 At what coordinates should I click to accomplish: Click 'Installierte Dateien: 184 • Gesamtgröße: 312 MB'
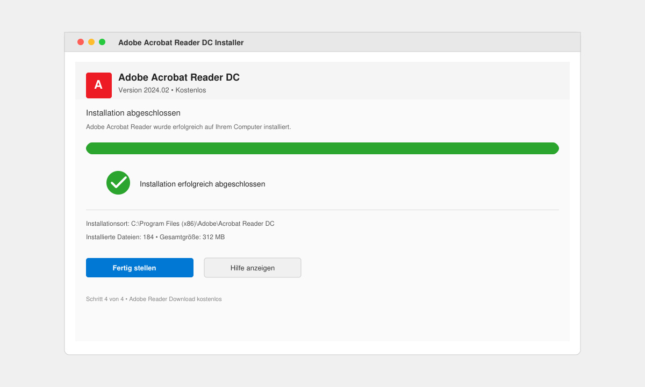tap(155, 237)
